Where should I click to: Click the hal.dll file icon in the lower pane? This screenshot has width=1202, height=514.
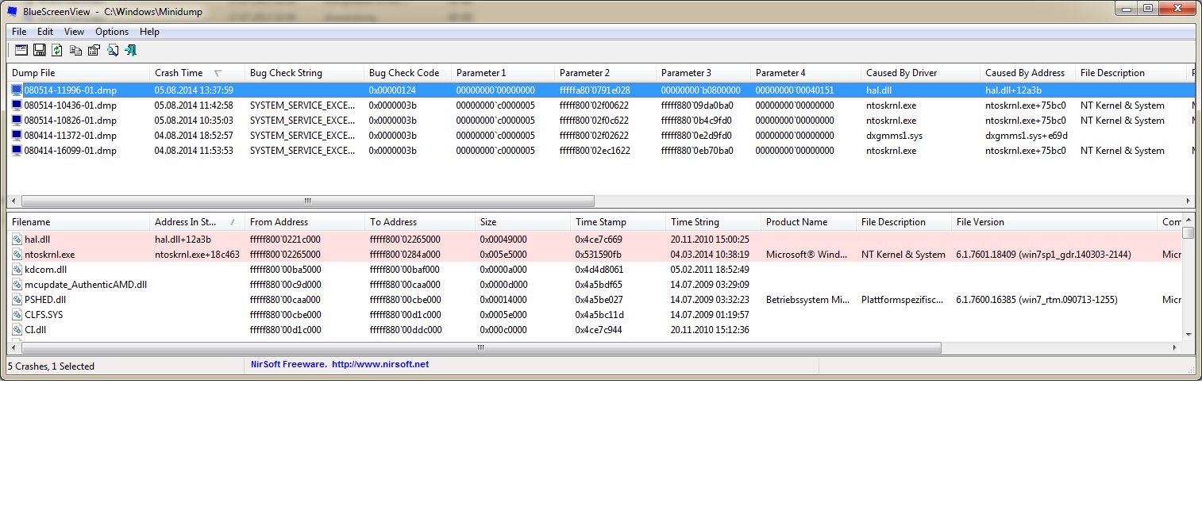(17, 240)
